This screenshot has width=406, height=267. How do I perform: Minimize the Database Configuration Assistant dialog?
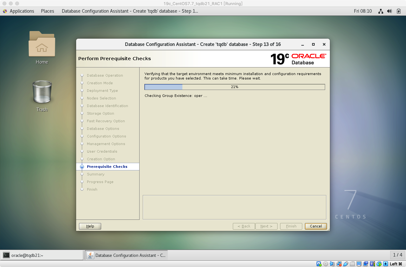tap(303, 44)
